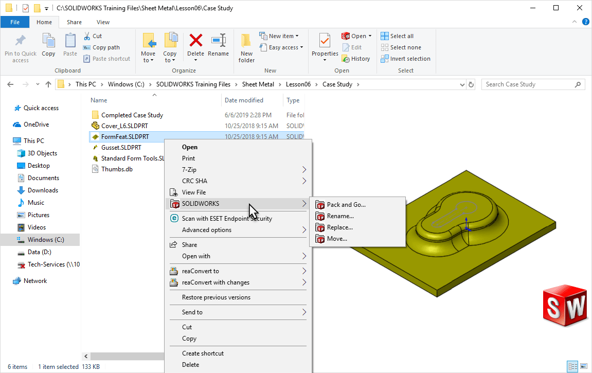592x373 pixels.
Task: Switch to the Share ribbon tab
Action: tap(75, 22)
